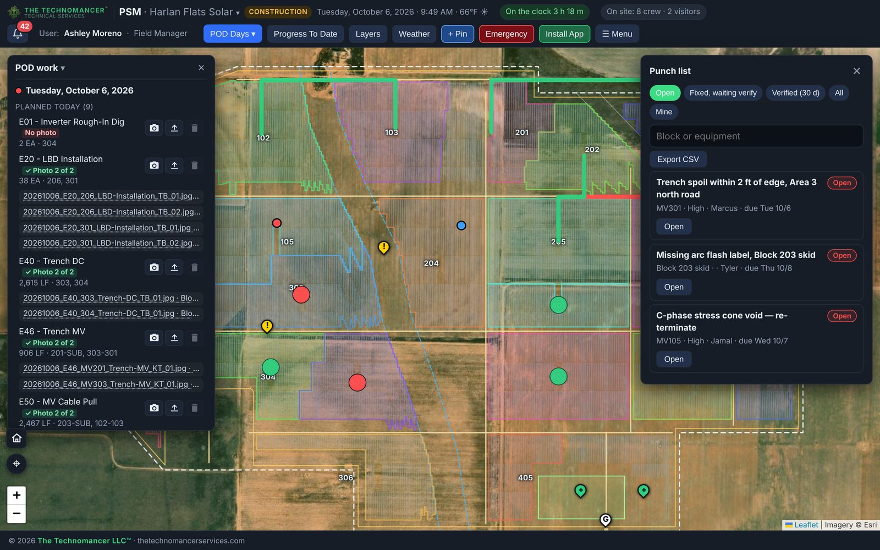Focus the Block or equipment search field

click(x=756, y=136)
